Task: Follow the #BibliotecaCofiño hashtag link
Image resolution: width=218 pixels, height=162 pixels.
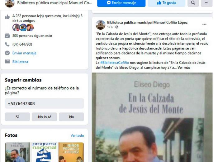Action: pyautogui.click(x=115, y=63)
